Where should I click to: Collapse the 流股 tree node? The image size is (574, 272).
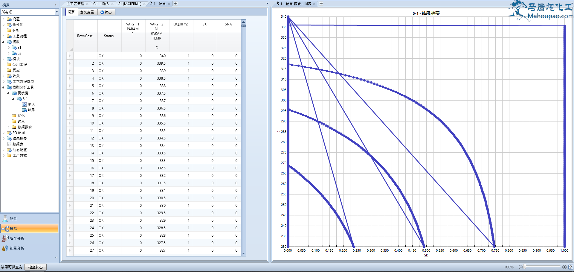[x=3, y=42]
